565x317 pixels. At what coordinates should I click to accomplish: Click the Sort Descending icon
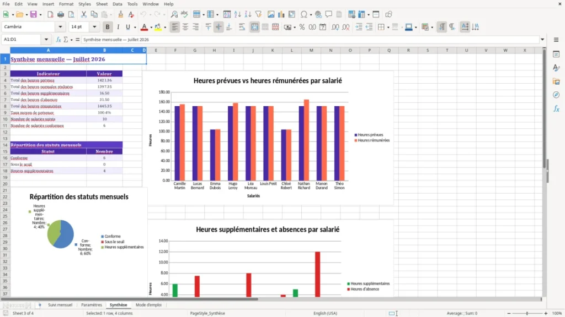click(x=248, y=14)
